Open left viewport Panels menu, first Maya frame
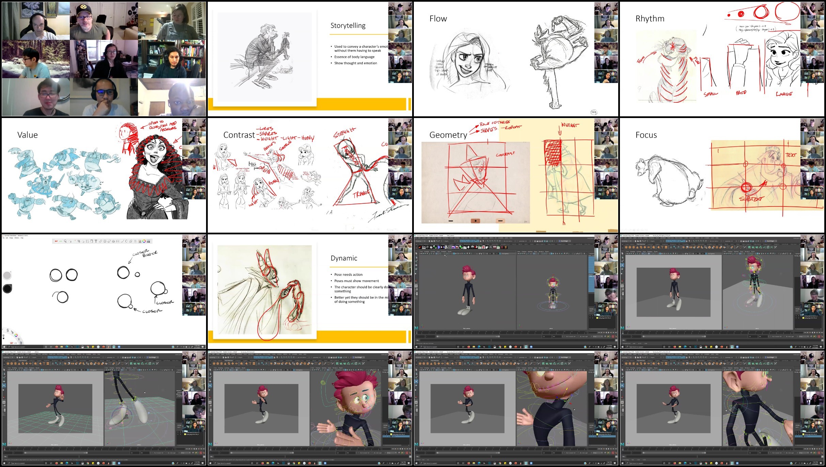826x467 pixels. [x=450, y=251]
